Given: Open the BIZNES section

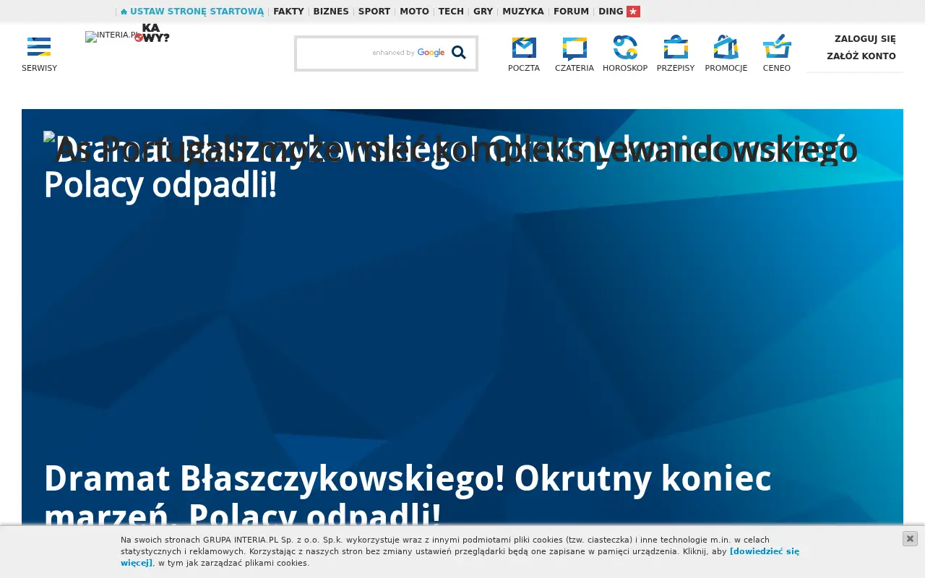Looking at the screenshot, I should point(331,12).
